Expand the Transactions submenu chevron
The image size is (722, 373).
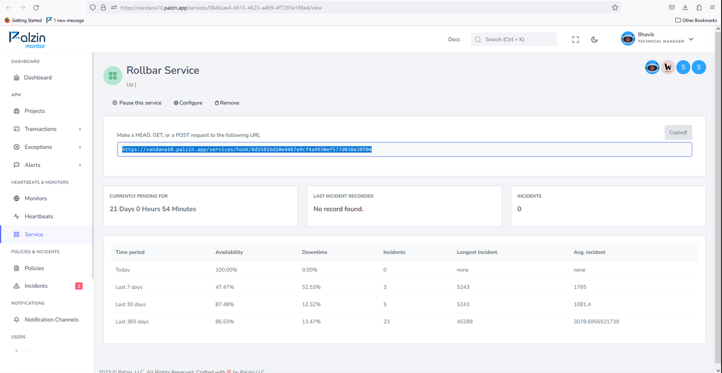pos(80,129)
